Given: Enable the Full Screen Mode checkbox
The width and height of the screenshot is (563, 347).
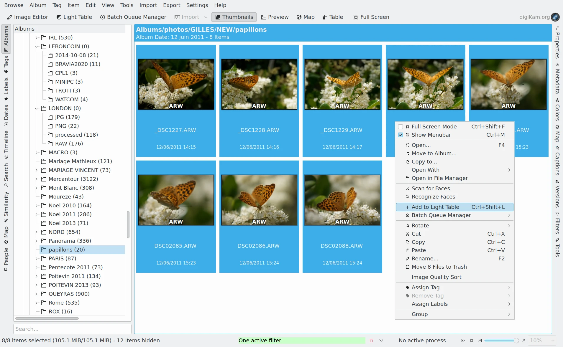Looking at the screenshot, I should pos(400,127).
